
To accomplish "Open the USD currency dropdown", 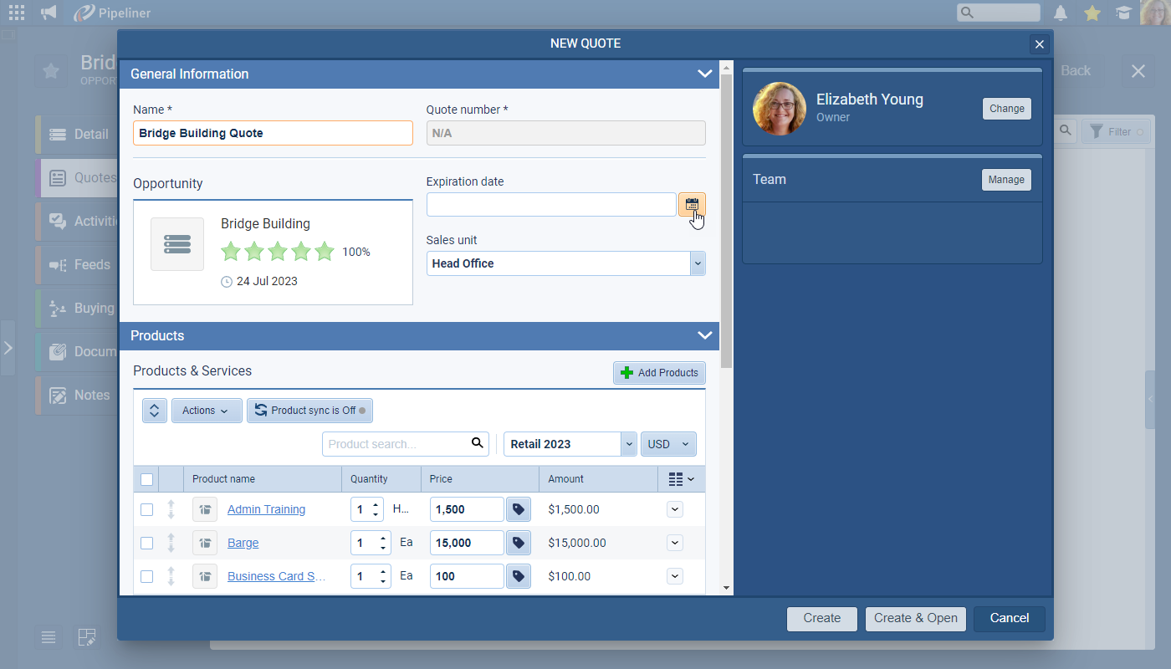I will (668, 444).
